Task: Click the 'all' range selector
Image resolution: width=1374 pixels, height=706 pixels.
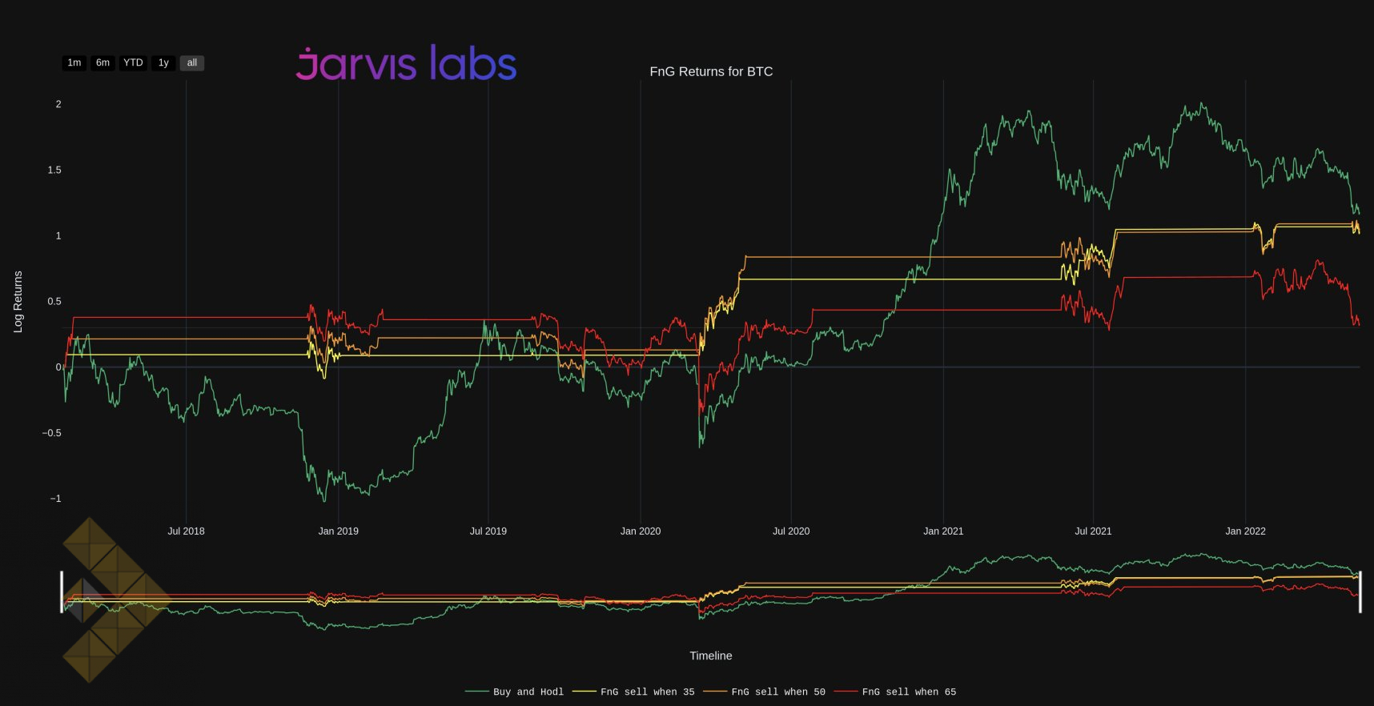Action: click(192, 62)
